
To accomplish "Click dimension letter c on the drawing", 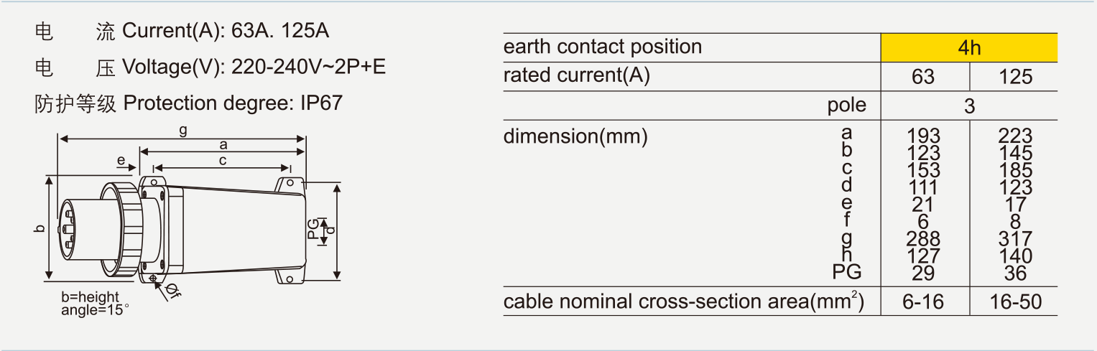I will click(x=223, y=161).
